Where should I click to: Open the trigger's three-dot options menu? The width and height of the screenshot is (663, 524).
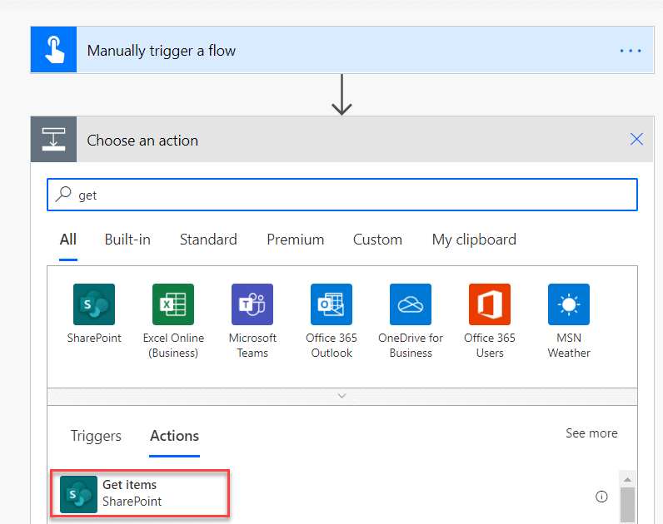(631, 51)
